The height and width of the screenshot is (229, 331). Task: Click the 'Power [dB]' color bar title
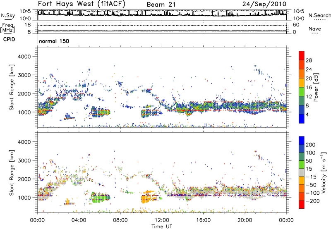pyautogui.click(x=316, y=87)
